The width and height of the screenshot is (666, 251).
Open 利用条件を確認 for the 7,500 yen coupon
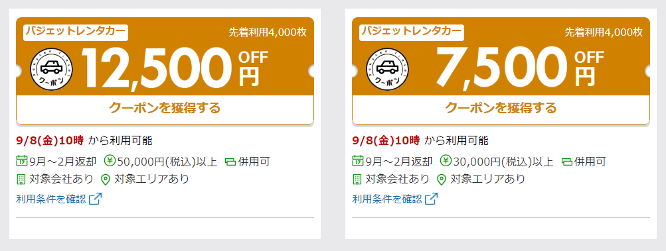(387, 199)
